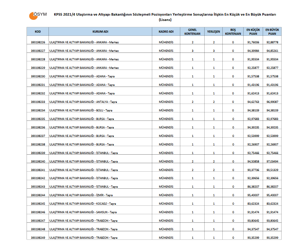The height and width of the screenshot is (249, 308).
Task: Click the EN BÜYÜK PUAN header
Action: pos(272,32)
